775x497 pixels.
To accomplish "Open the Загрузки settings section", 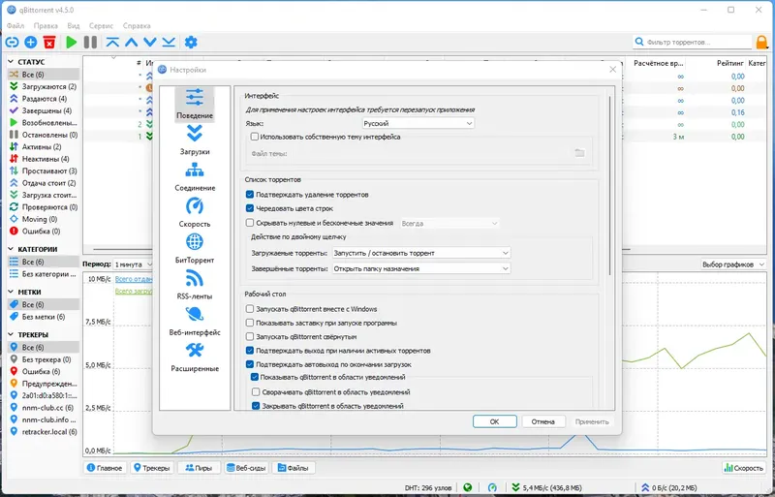I will [x=195, y=140].
